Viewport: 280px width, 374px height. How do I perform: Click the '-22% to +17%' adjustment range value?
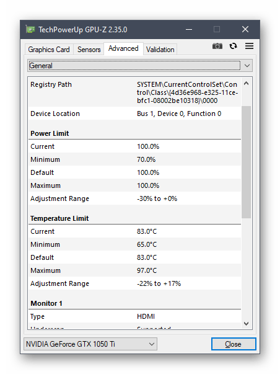point(159,283)
